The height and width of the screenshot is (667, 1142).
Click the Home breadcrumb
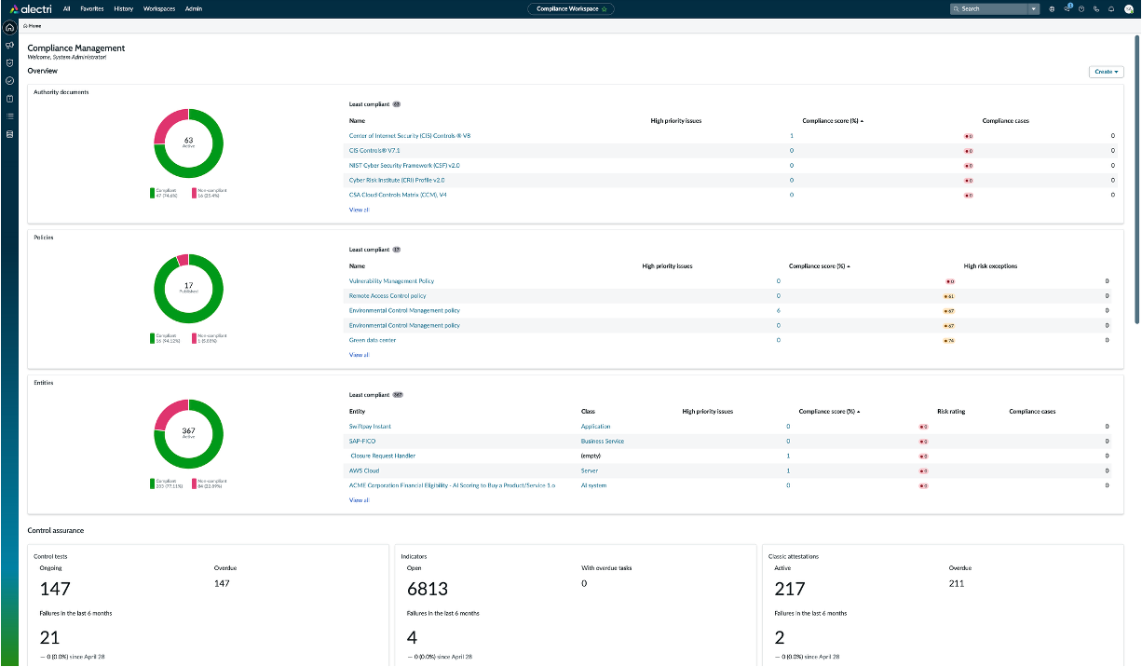point(34,26)
